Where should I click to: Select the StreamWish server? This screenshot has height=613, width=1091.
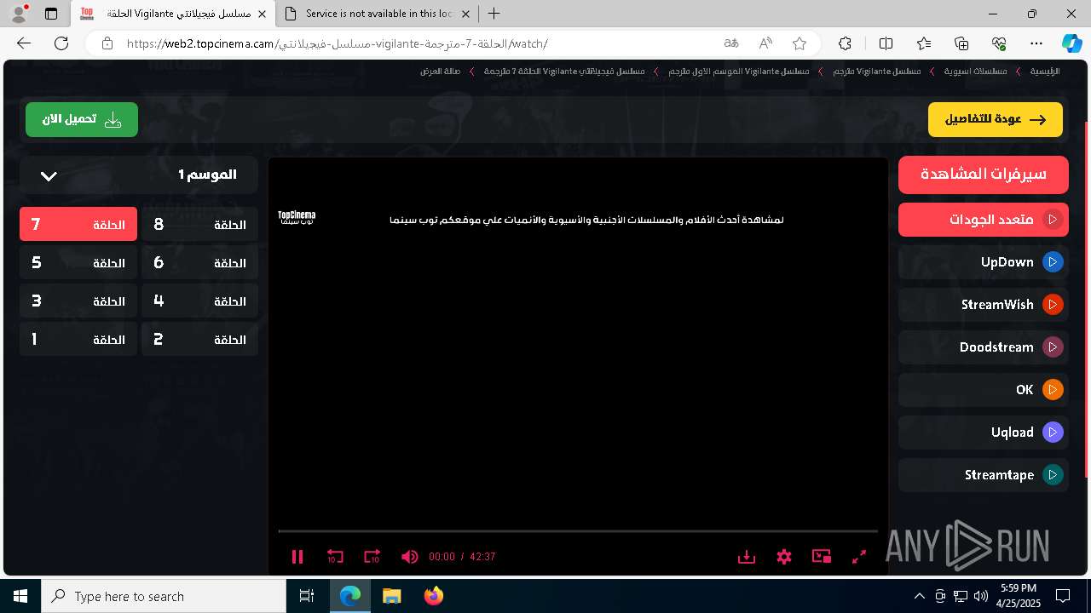pyautogui.click(x=984, y=305)
